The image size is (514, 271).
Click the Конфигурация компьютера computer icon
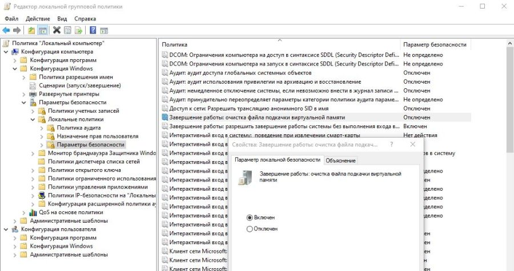[15, 52]
